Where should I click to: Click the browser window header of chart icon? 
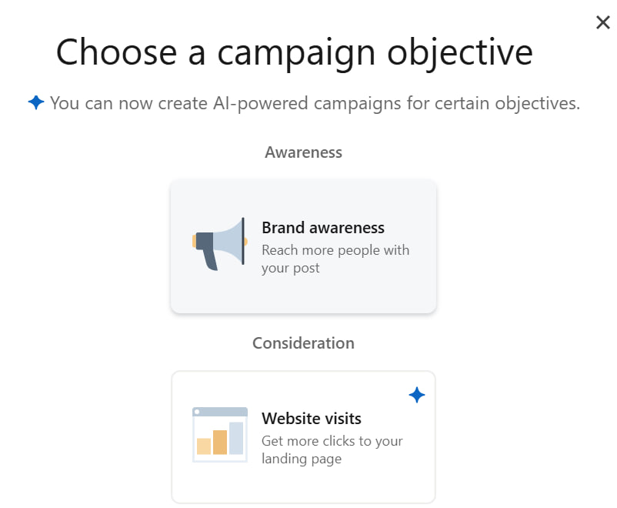click(220, 412)
